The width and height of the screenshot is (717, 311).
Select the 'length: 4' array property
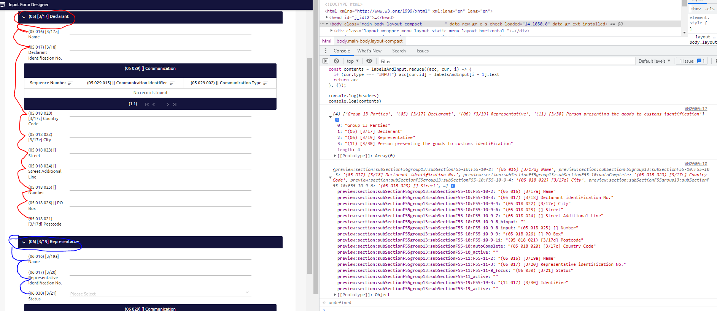tap(348, 150)
